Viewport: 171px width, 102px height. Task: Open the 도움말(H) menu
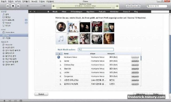pyautogui.click(x=50, y=2)
